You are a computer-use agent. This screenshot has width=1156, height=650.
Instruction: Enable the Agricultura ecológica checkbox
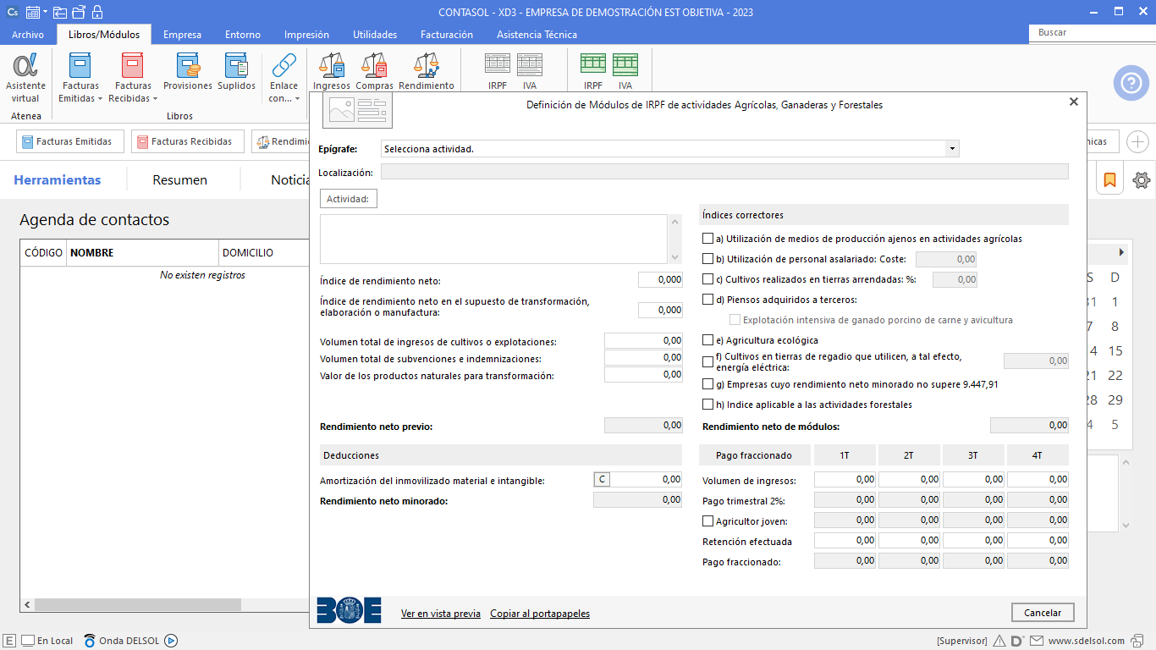[x=708, y=340]
